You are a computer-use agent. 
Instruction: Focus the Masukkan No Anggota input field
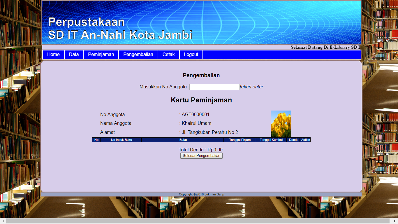tap(214, 87)
